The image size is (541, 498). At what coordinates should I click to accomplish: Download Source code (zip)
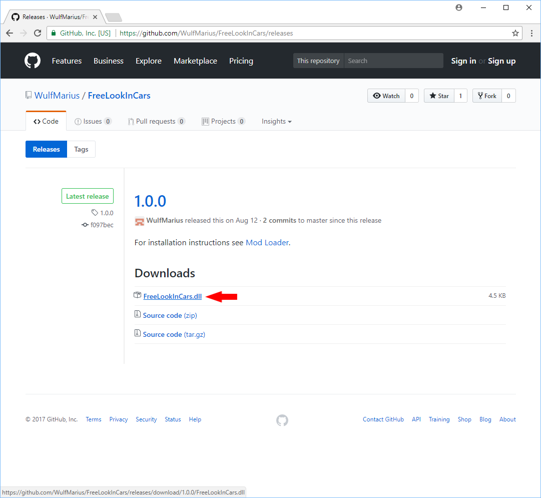(170, 315)
